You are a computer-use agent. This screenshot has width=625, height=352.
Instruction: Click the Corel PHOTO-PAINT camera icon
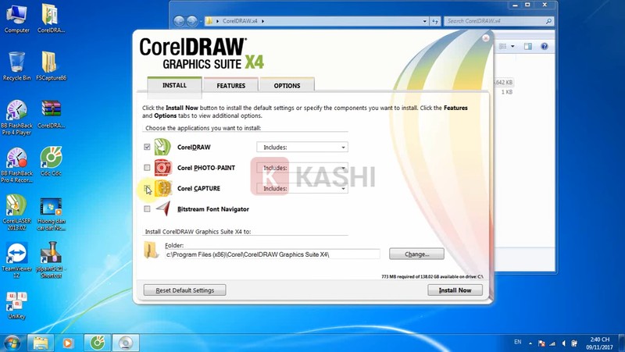(162, 168)
